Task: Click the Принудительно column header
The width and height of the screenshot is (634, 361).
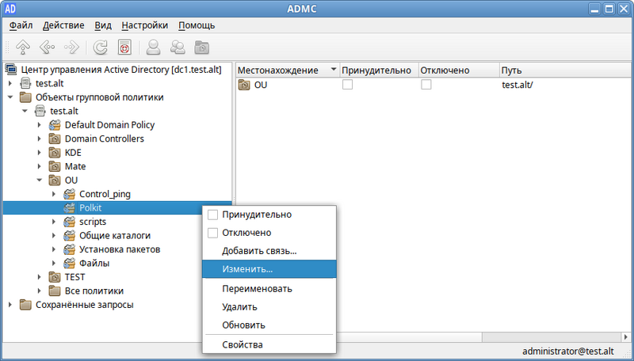Action: click(x=379, y=70)
